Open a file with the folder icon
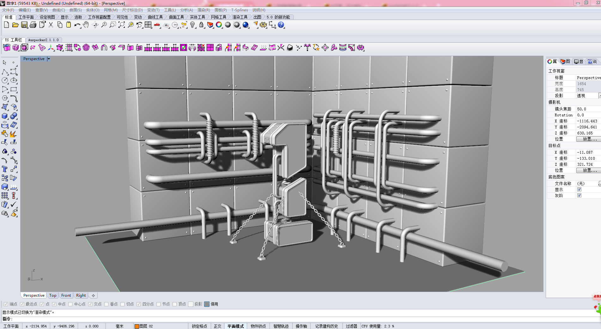This screenshot has width=601, height=329. (x=15, y=25)
